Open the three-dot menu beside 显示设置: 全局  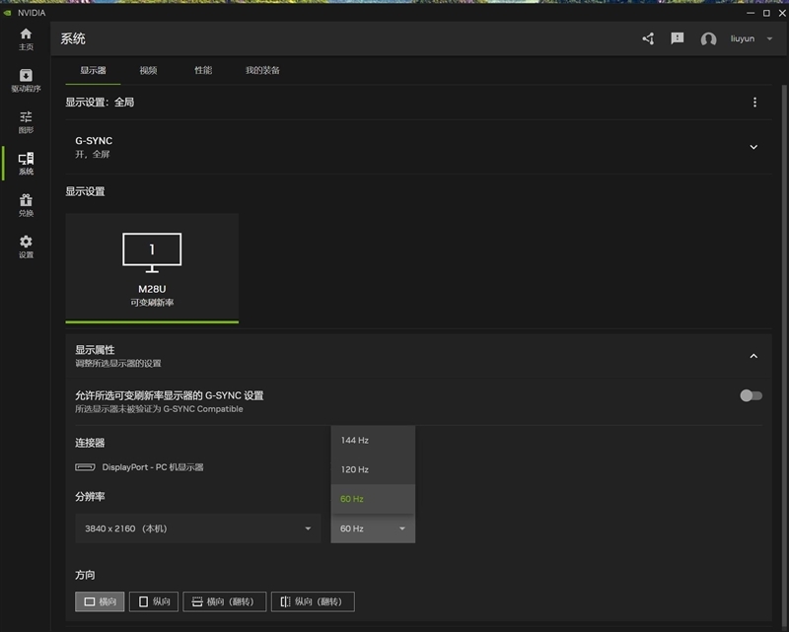[x=754, y=102]
